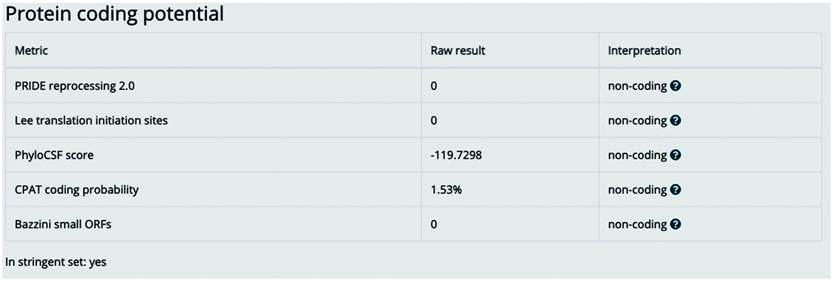The height and width of the screenshot is (282, 833).
Task: Click the -119.7298 raw result value
Action: (x=456, y=155)
